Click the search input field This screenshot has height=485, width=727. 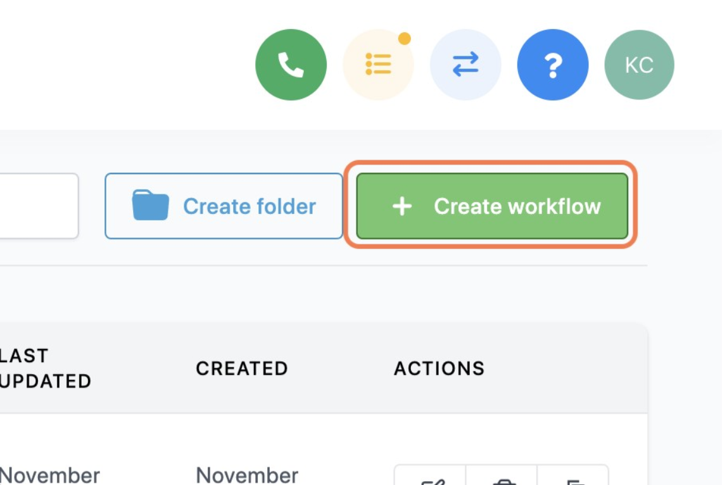[38, 205]
